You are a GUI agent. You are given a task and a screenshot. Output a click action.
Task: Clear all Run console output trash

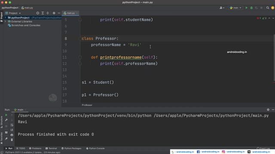(12, 140)
